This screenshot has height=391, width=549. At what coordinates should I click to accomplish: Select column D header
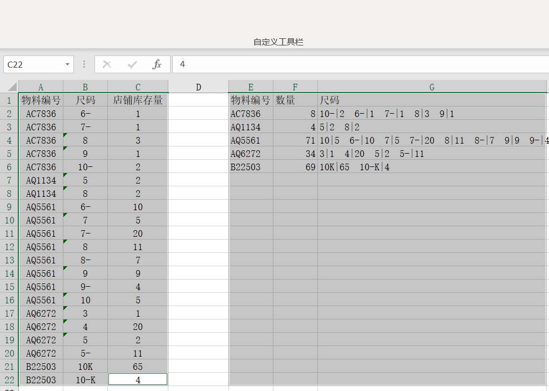[x=198, y=87]
